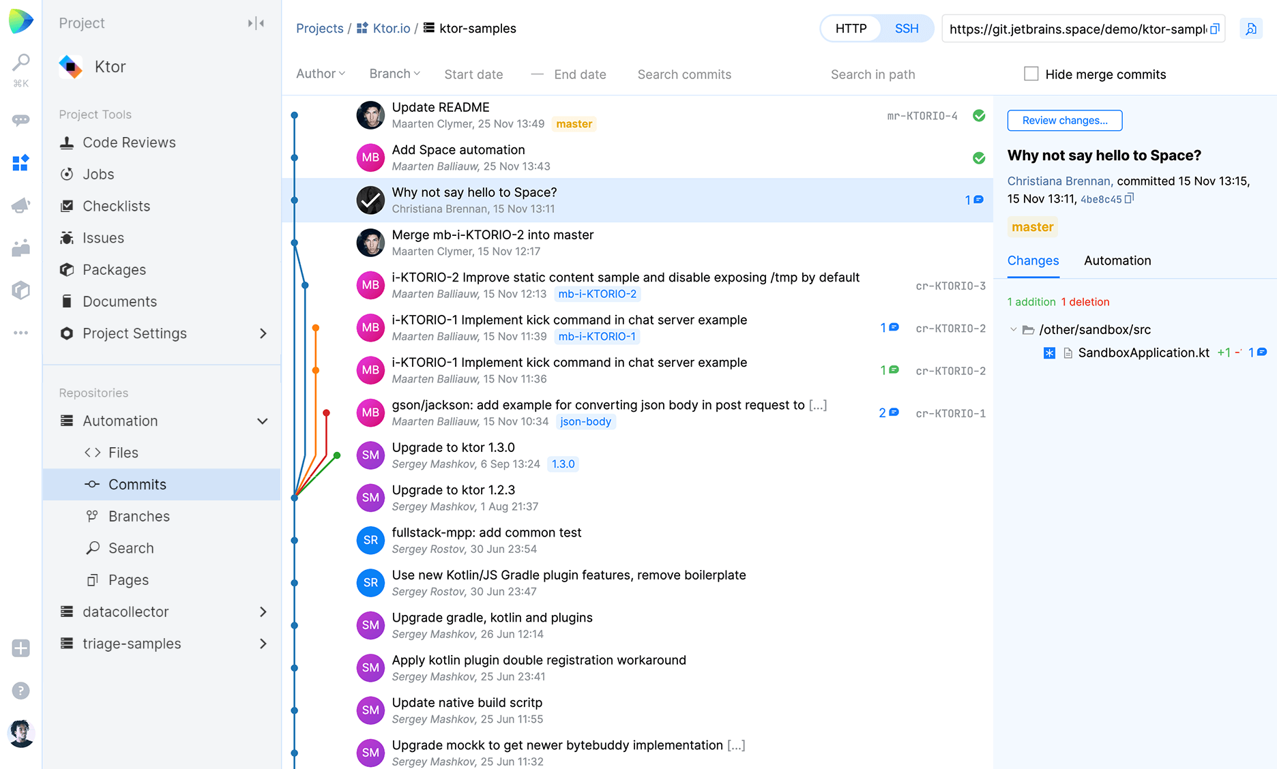This screenshot has width=1277, height=769.
Task: Collapse the /other/sandbox/src folder
Action: click(1013, 329)
